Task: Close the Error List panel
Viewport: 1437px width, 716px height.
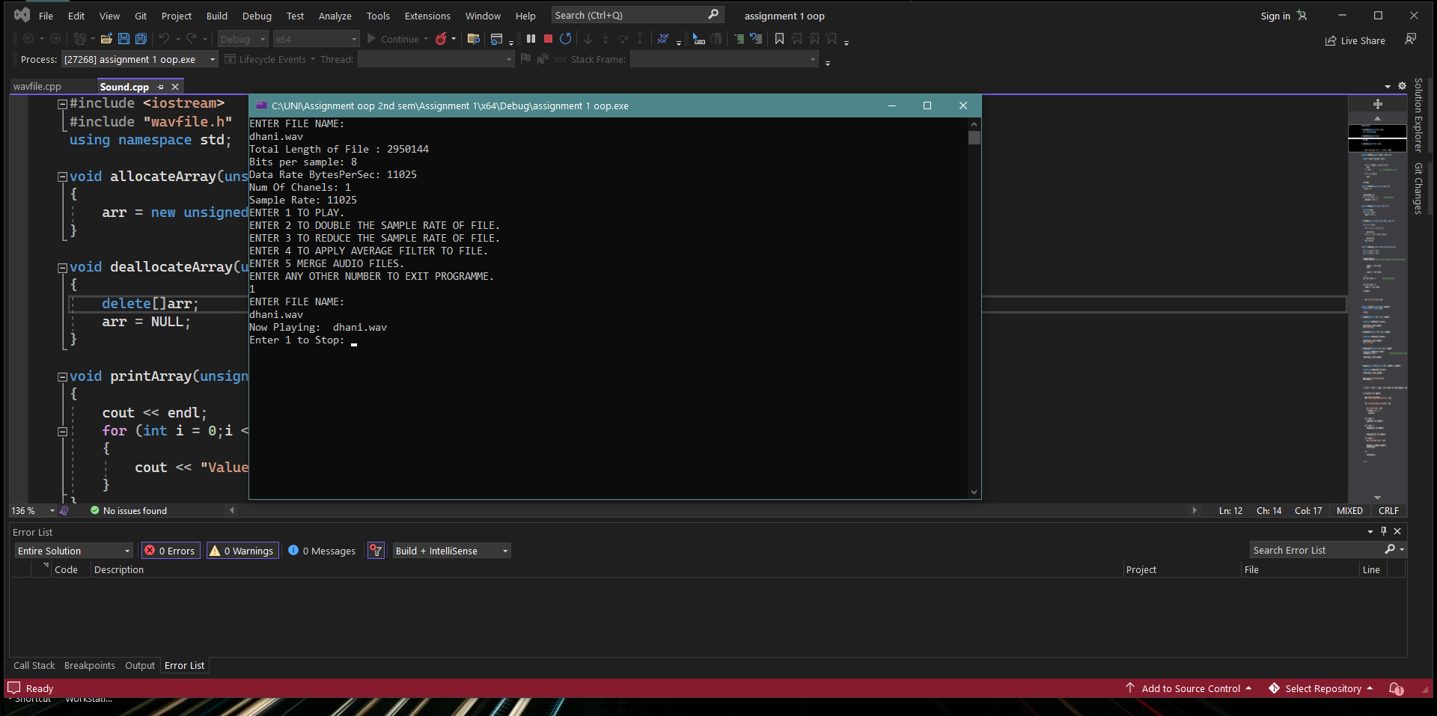Action: point(1397,531)
